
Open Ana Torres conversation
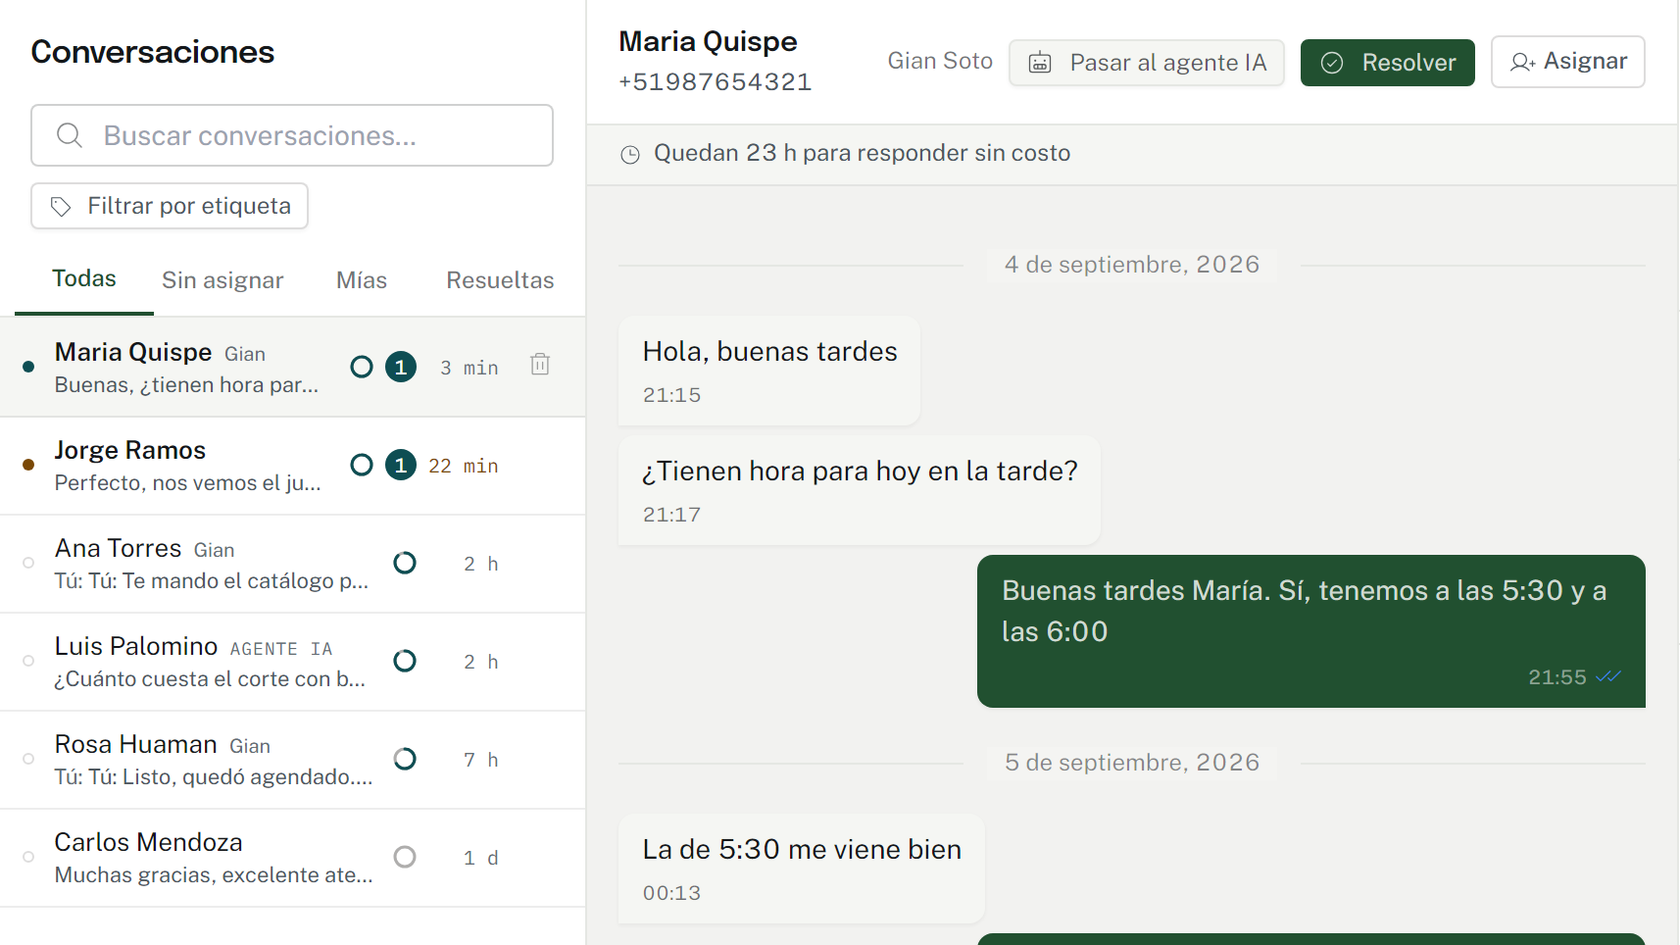pos(293,564)
